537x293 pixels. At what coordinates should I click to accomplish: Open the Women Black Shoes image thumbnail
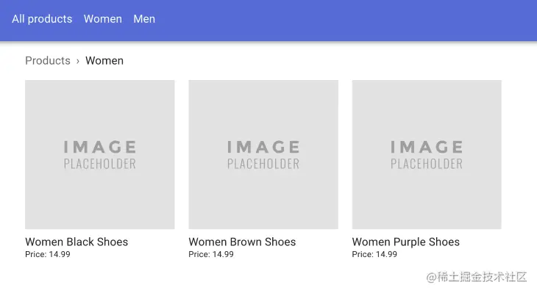tap(99, 154)
